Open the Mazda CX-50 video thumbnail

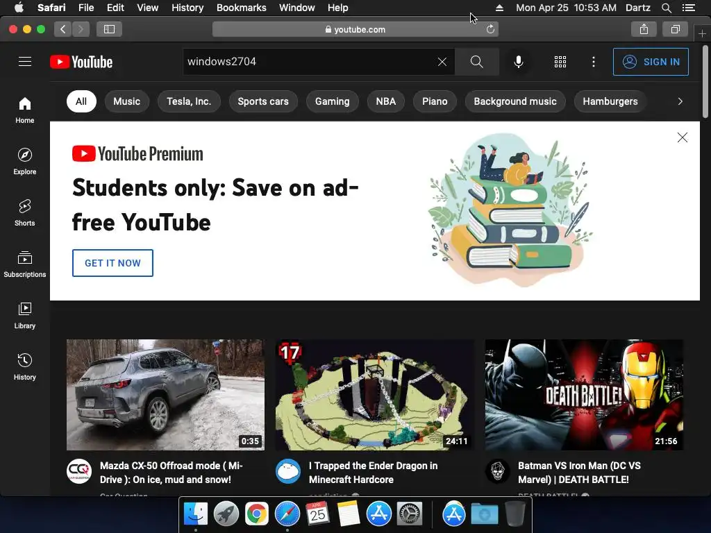click(x=165, y=395)
